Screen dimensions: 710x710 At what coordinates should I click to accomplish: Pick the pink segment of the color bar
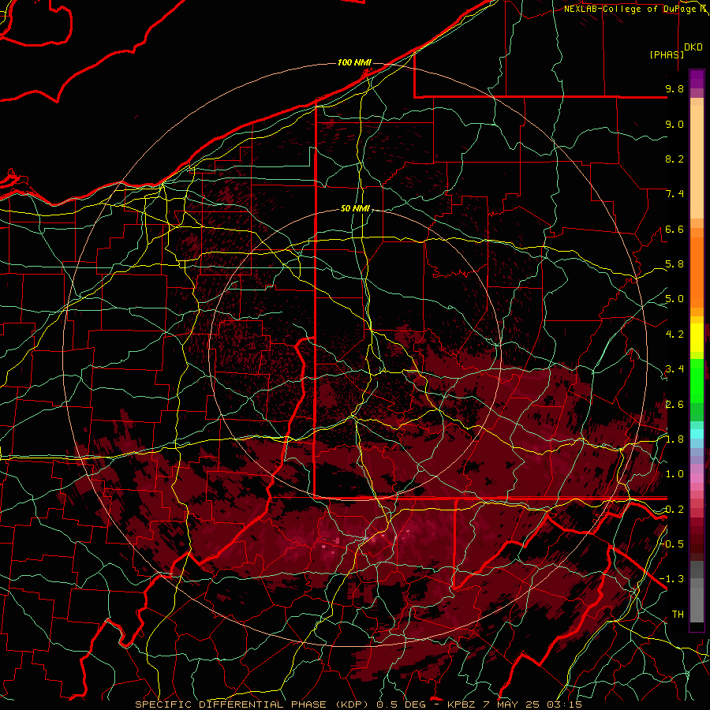(x=697, y=478)
